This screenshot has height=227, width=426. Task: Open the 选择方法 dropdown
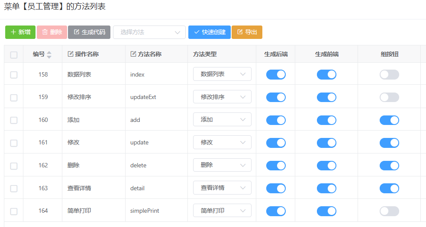point(149,32)
